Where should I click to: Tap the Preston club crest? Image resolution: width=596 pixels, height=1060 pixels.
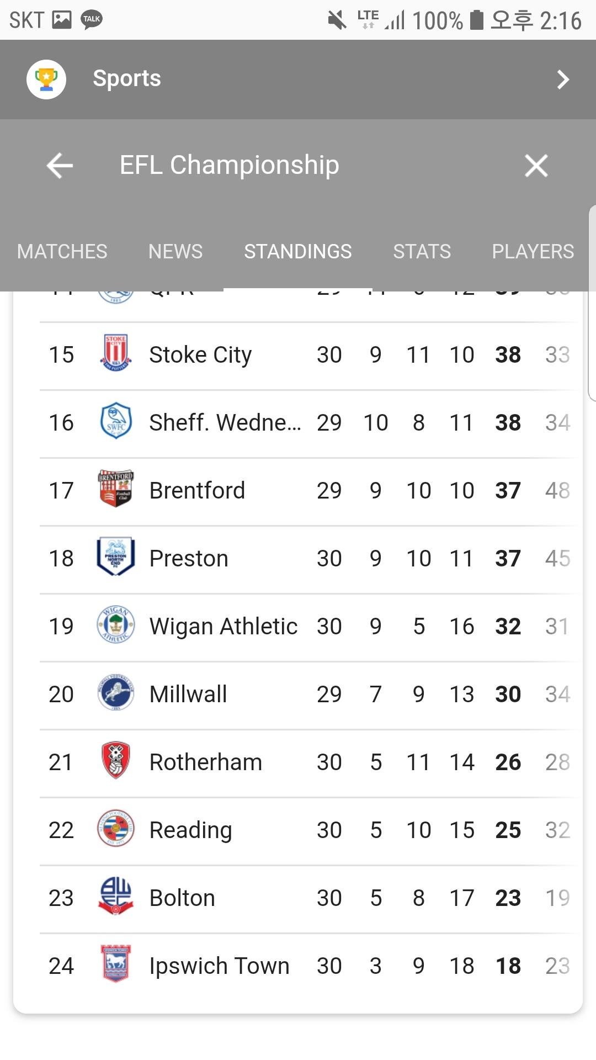pos(116,557)
